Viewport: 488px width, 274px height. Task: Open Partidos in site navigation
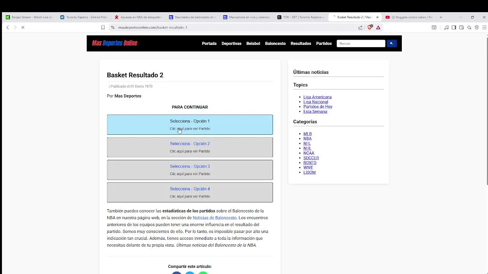324,43
